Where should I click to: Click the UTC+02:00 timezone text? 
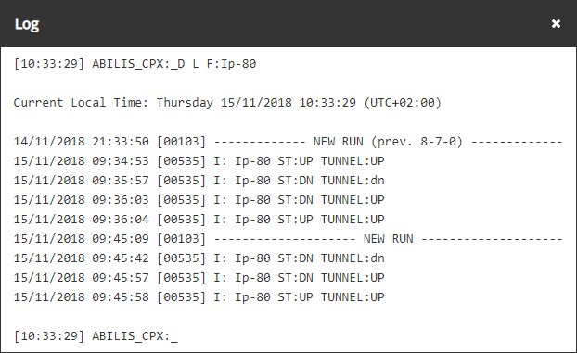coord(403,102)
